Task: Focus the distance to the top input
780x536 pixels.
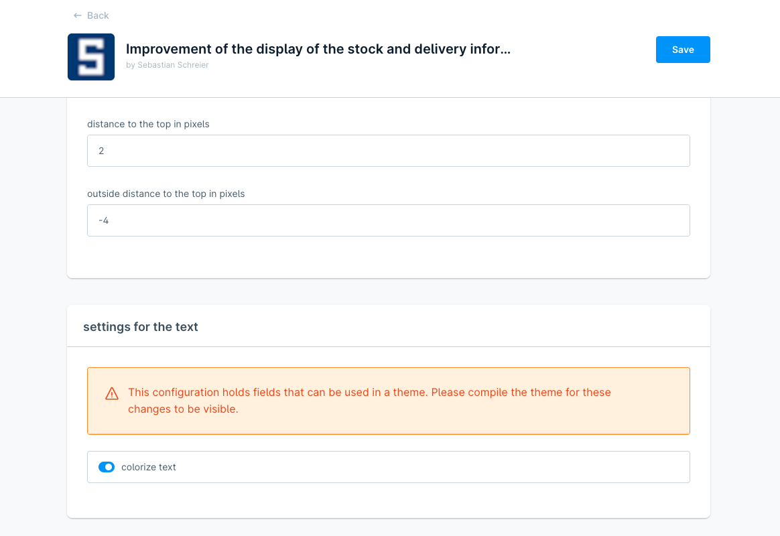Action: pyautogui.click(x=389, y=151)
